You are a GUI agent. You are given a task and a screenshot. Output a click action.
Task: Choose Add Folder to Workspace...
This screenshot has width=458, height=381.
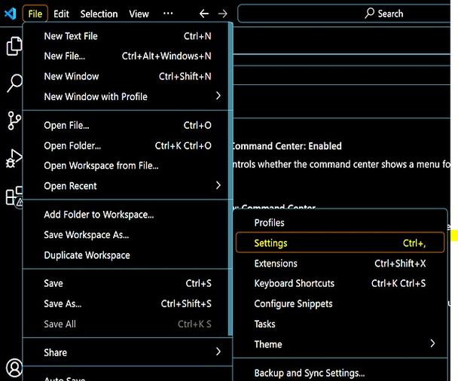point(127,215)
